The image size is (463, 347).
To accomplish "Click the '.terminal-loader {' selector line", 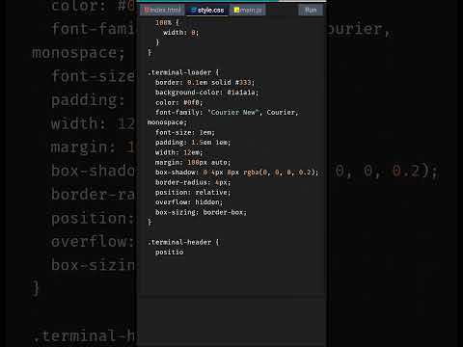I will [x=183, y=72].
